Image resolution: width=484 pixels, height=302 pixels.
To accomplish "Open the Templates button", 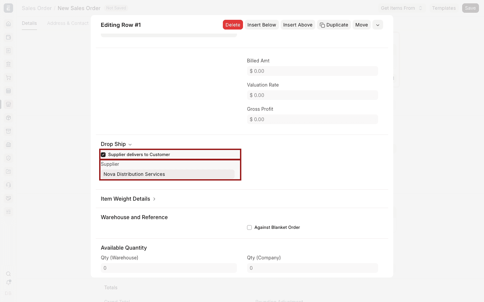I will [x=444, y=8].
